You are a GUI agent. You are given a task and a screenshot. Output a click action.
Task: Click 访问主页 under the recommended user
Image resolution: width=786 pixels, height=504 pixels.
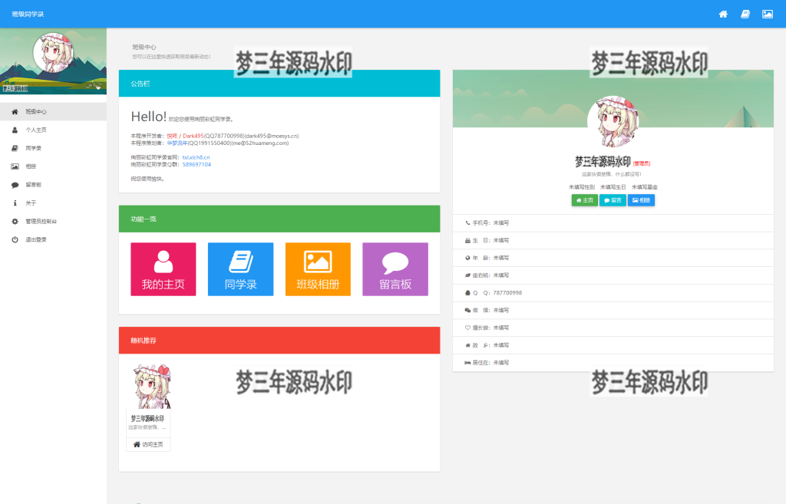coord(148,444)
